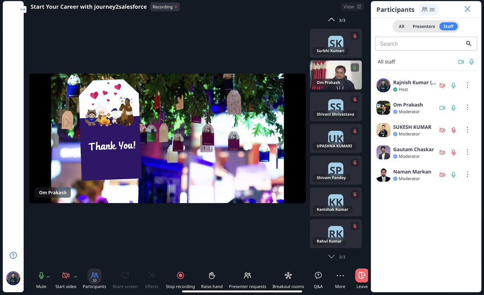
Task: Go to previous page of participant tiles
Action: click(332, 20)
